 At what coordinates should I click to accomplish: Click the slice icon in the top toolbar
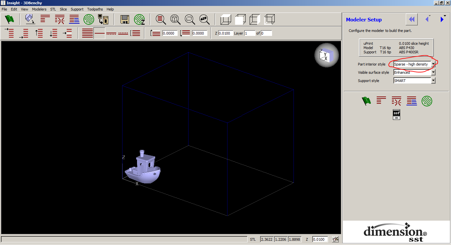click(45, 19)
